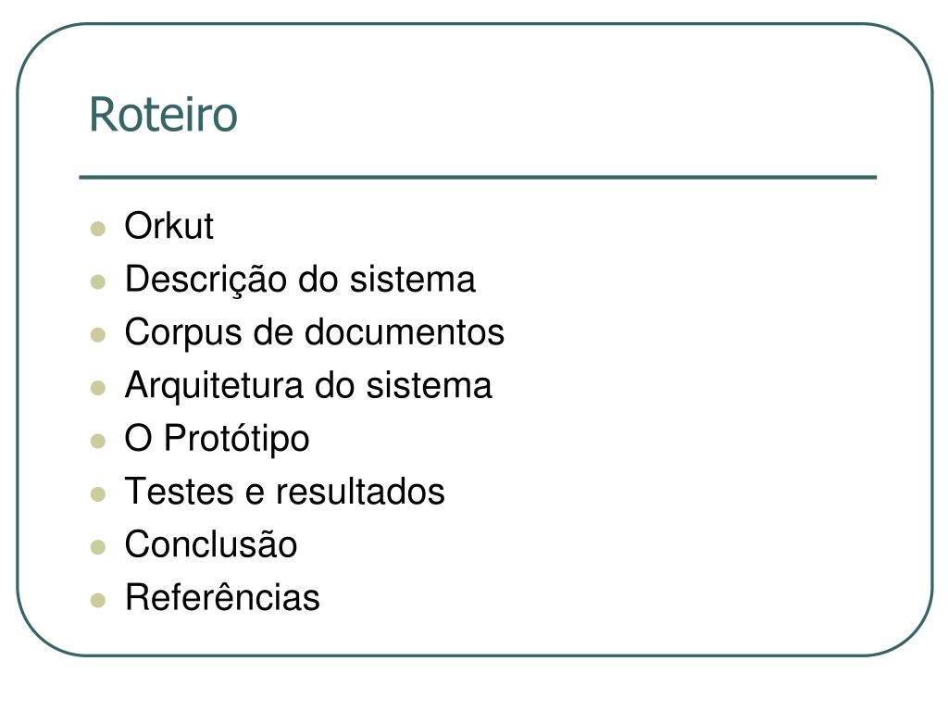Click the bullet dot beside O Protótipo
Image resolution: width=948 pixels, height=711 pixels.
point(98,441)
